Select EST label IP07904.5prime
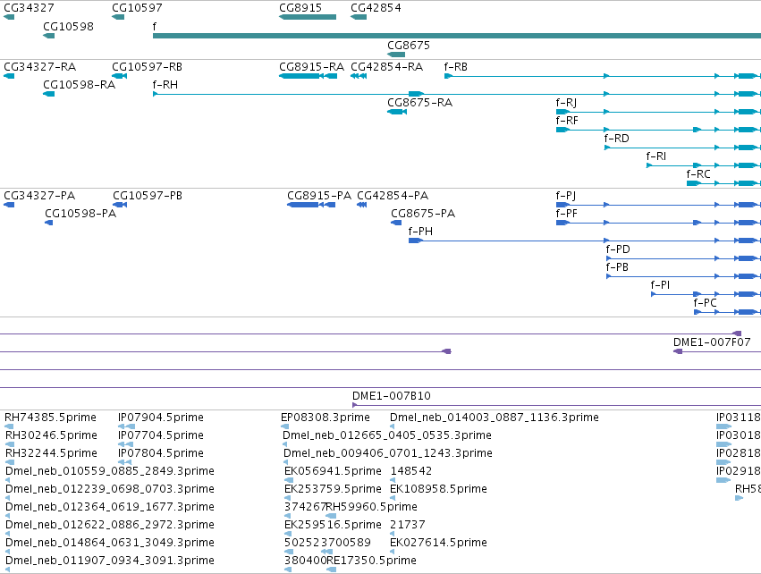The height and width of the screenshot is (574, 761). tap(161, 418)
